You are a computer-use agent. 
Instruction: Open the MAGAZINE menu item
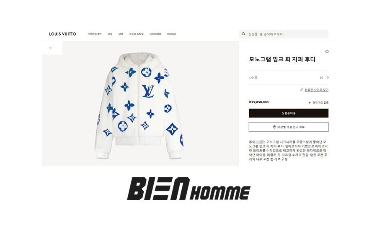[x=155, y=34]
